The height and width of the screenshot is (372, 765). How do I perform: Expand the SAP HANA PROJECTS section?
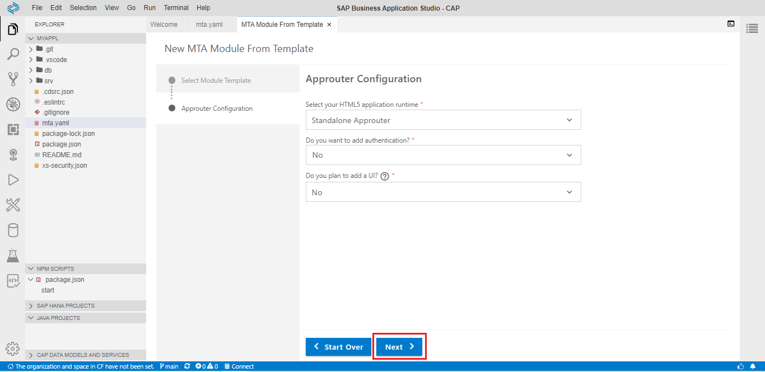tap(66, 306)
